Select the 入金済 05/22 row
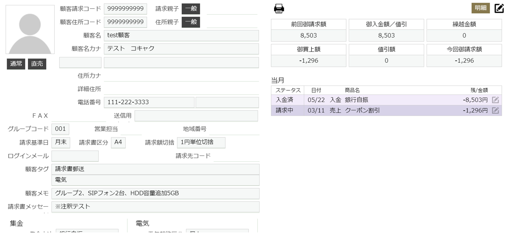The height and width of the screenshot is (233, 510). [386, 100]
